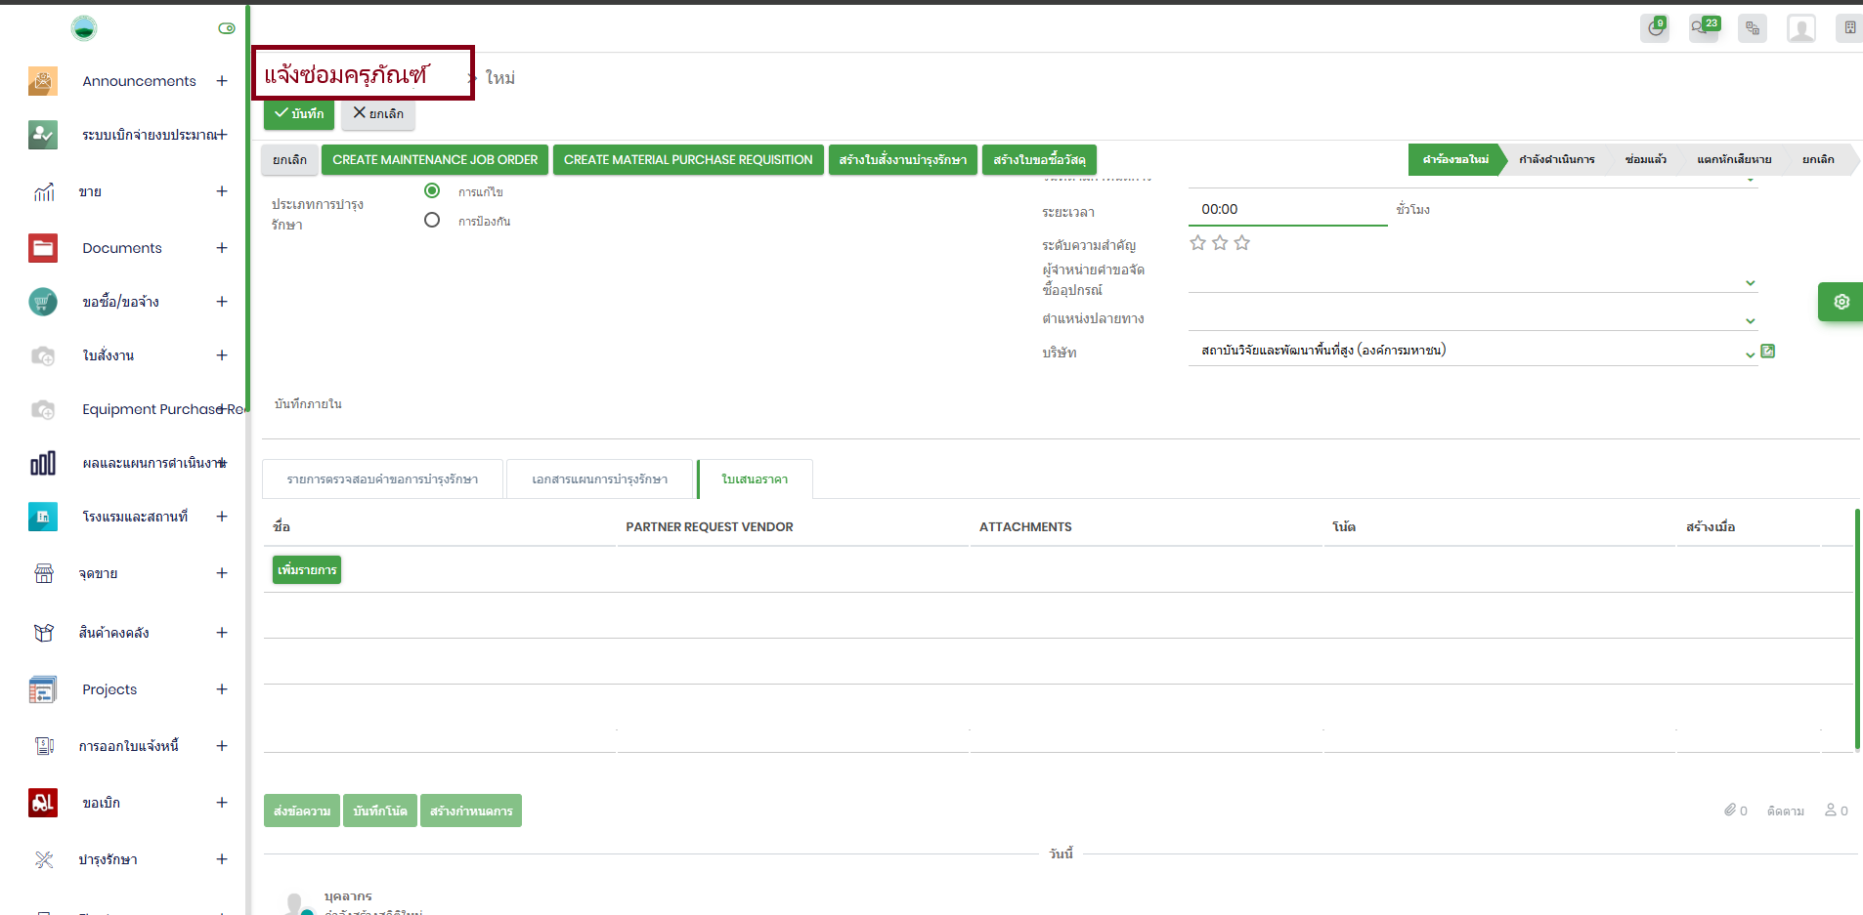1863x915 pixels.
Task: Click the user avatar icon in top bar
Action: pyautogui.click(x=1800, y=28)
